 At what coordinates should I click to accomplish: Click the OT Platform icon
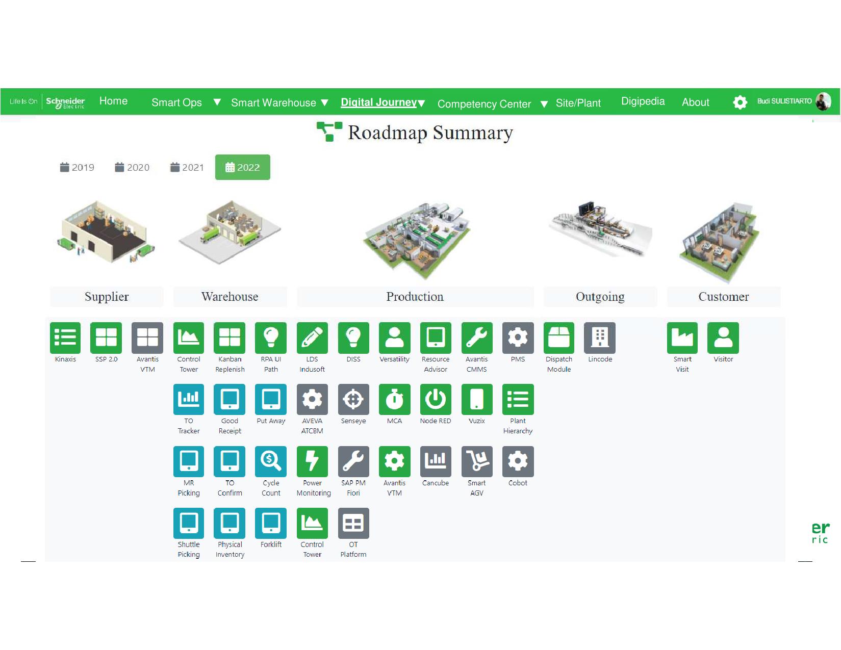(x=353, y=523)
